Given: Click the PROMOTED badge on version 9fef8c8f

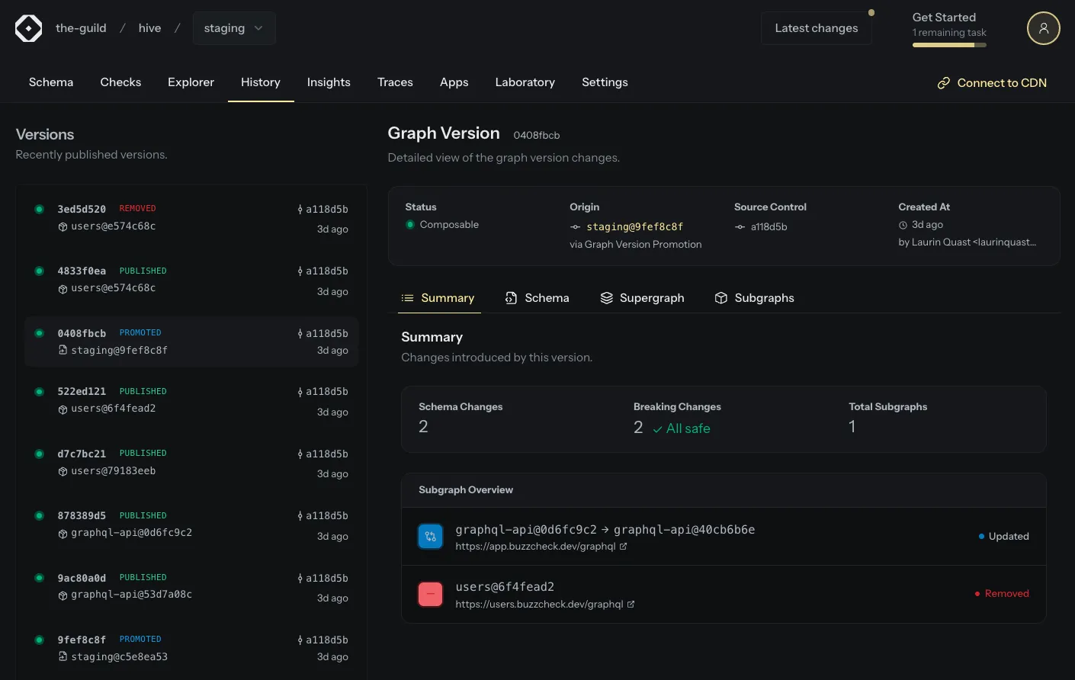Looking at the screenshot, I should [140, 640].
